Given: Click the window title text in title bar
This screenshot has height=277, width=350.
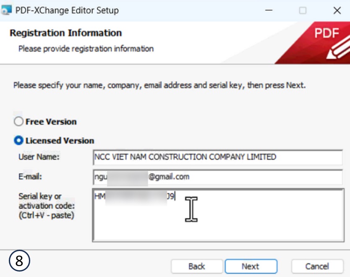Looking at the screenshot, I should [67, 10].
